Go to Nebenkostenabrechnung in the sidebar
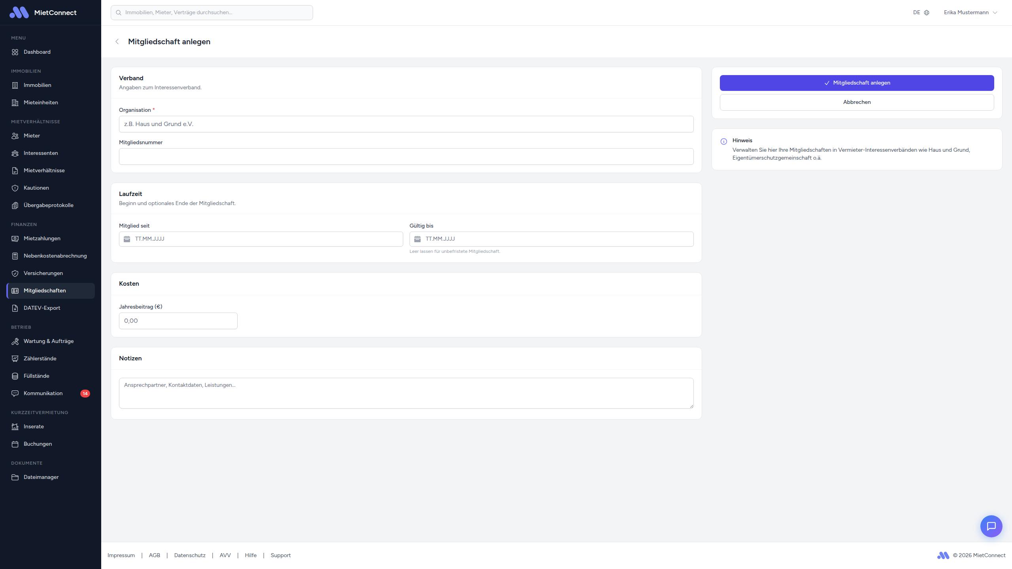 pos(55,256)
